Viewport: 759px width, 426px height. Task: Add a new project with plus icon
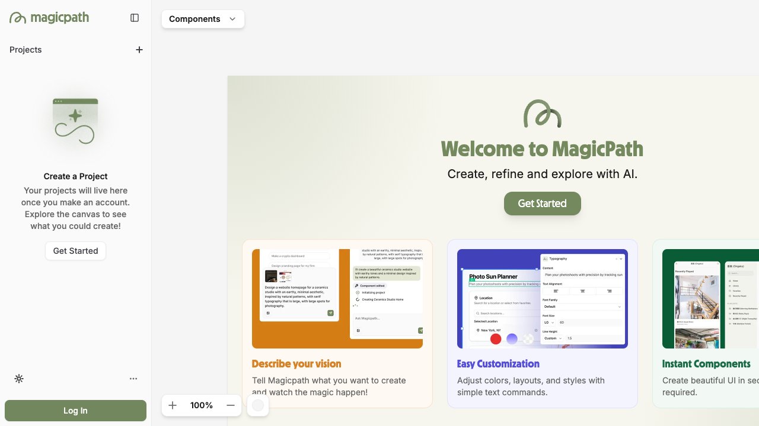pos(139,50)
